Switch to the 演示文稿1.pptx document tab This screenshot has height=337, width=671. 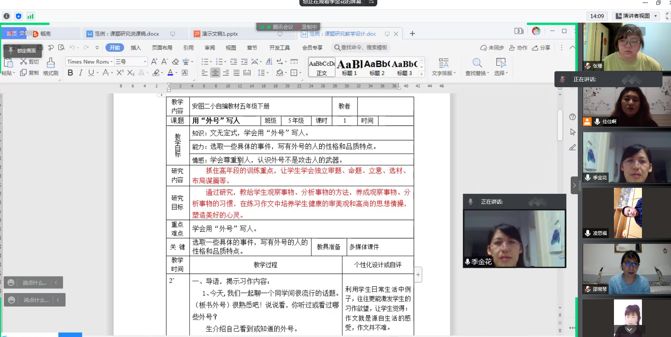pos(220,34)
